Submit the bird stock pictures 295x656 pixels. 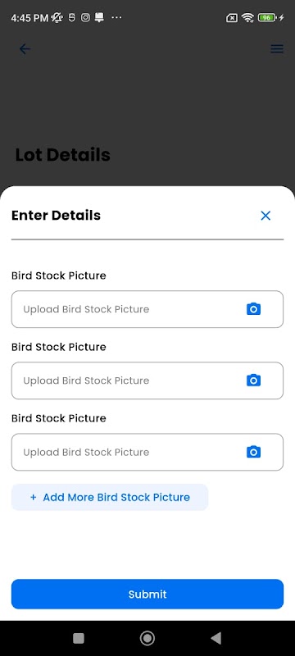[x=147, y=594]
